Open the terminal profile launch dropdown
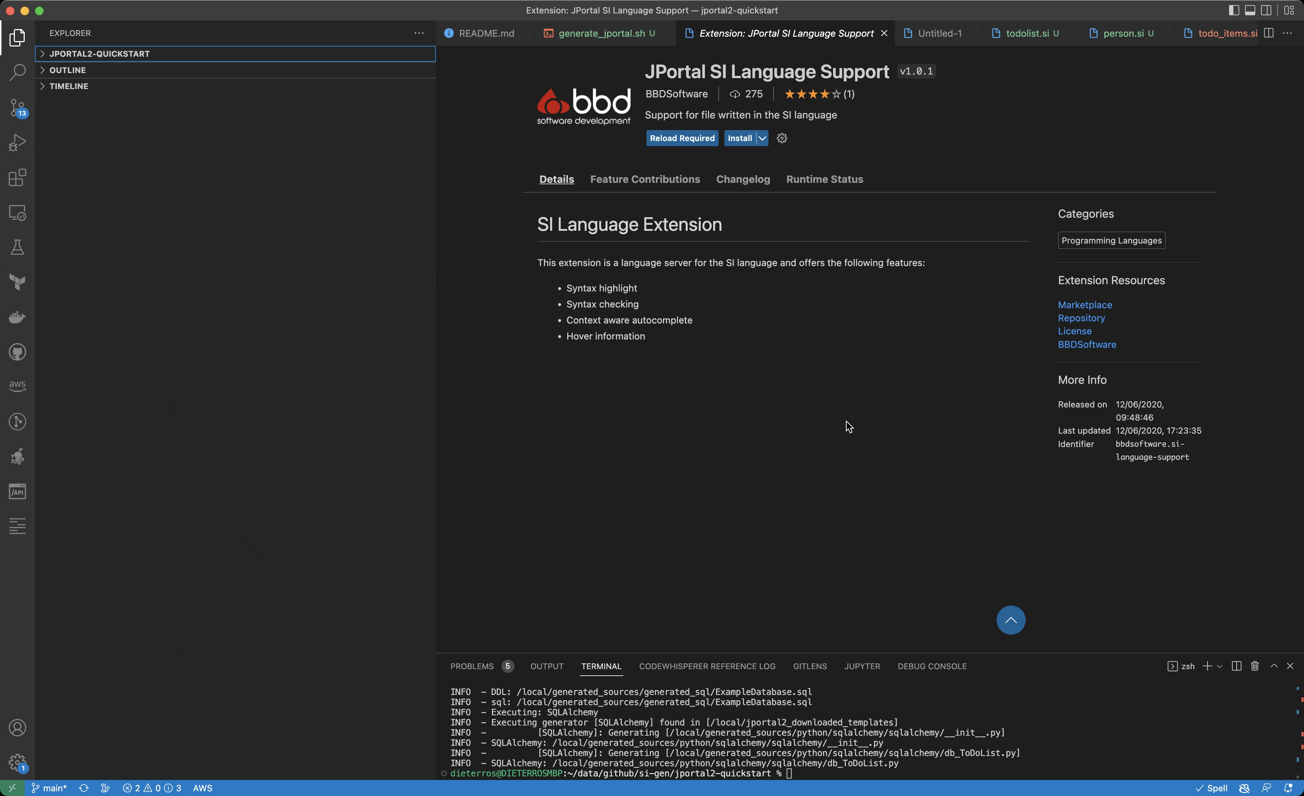The image size is (1304, 796). pos(1220,666)
